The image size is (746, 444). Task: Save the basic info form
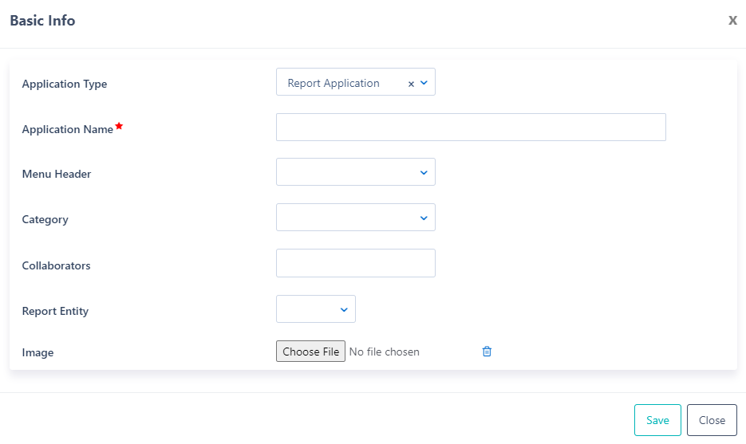click(x=657, y=420)
